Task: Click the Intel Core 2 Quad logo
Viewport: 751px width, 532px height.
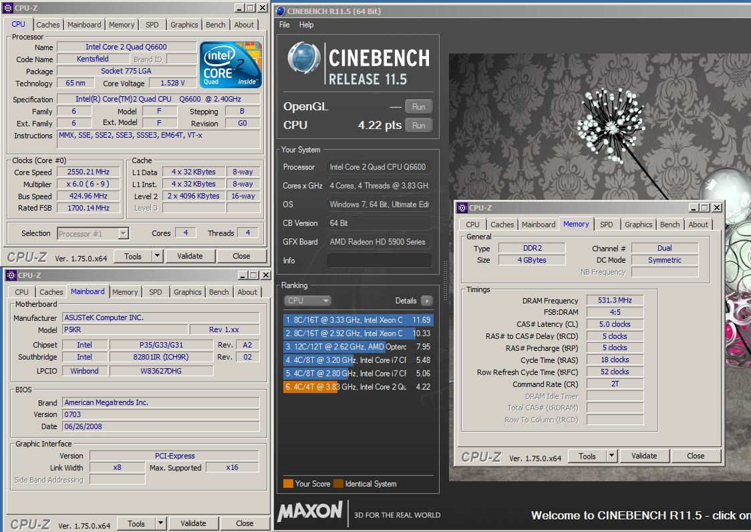Action: coord(231,65)
